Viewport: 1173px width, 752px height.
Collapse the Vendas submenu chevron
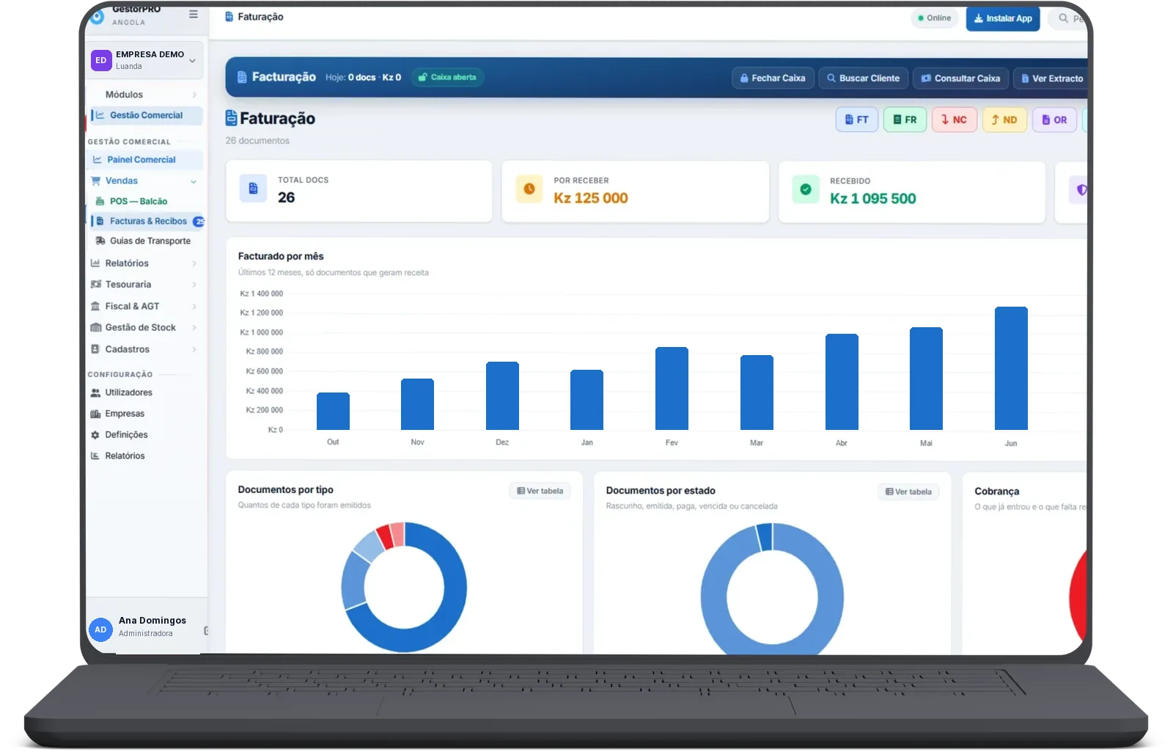194,181
